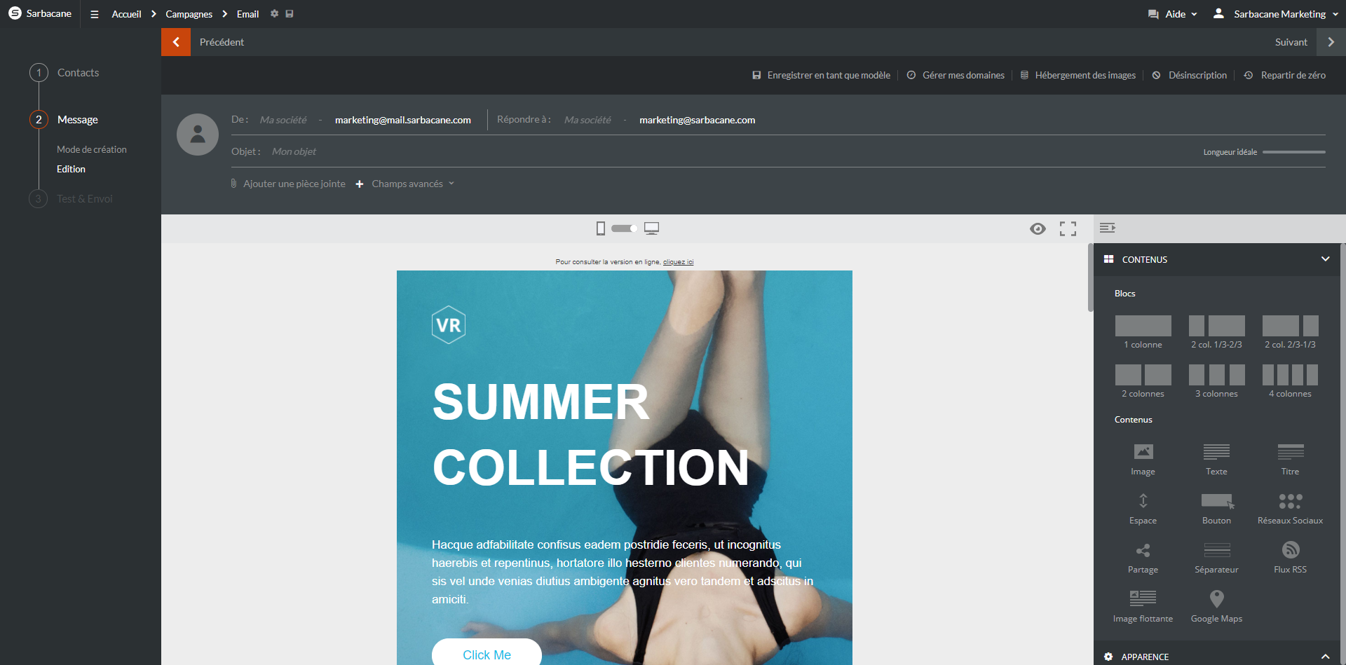Screen dimensions: 1346x665
Task: Select the 2 colonnes block
Action: (1143, 381)
